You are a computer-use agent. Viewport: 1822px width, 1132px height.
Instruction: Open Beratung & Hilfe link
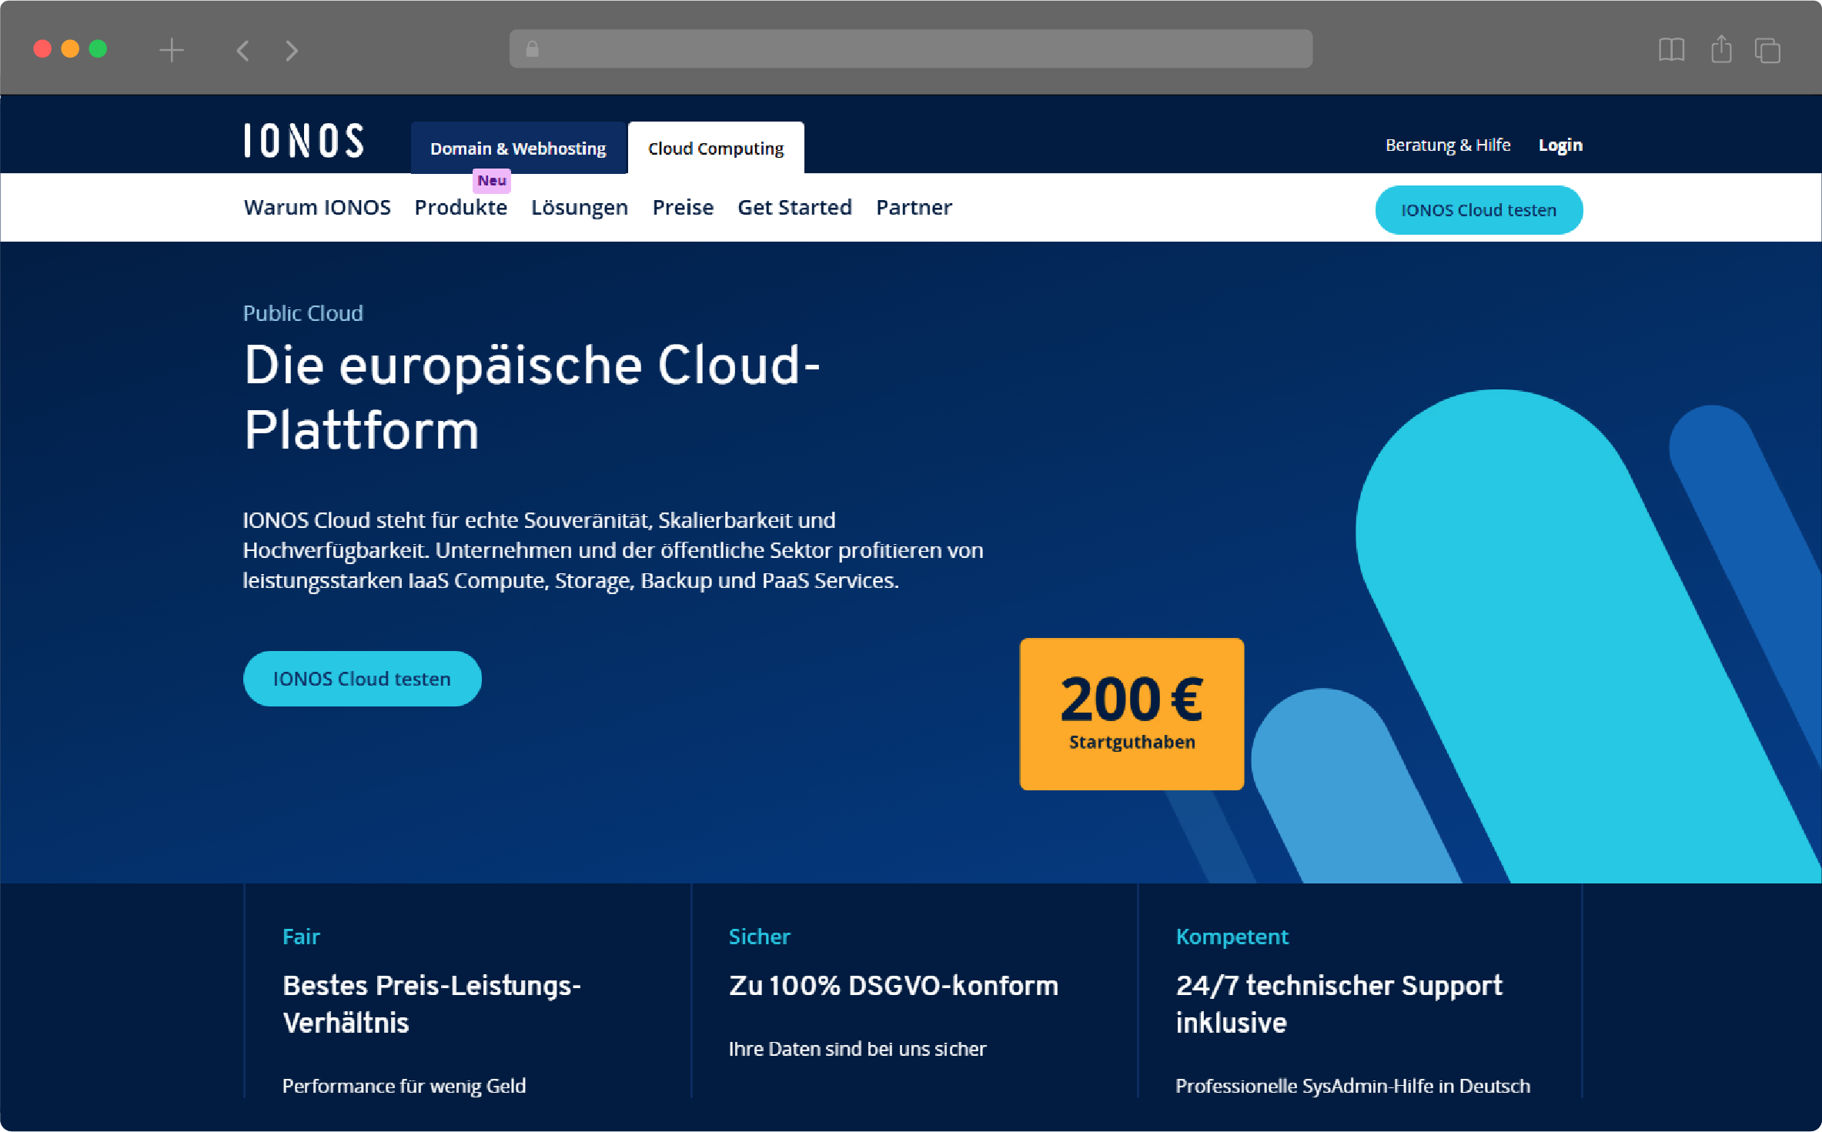1448,145
